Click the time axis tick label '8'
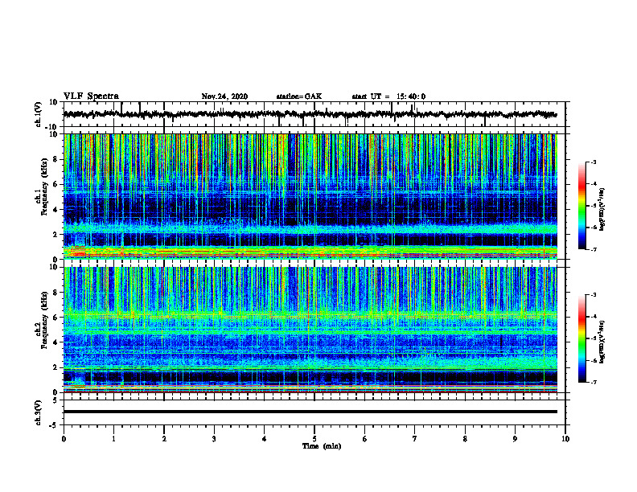This screenshot has height=492, width=637. 465,439
